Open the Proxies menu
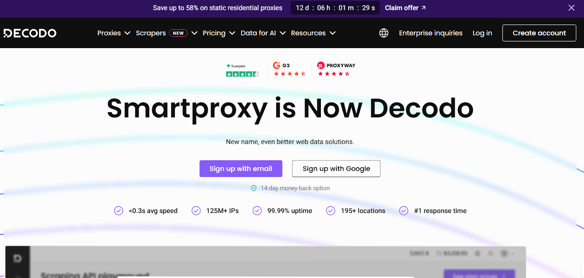Image resolution: width=584 pixels, height=278 pixels. coord(109,33)
